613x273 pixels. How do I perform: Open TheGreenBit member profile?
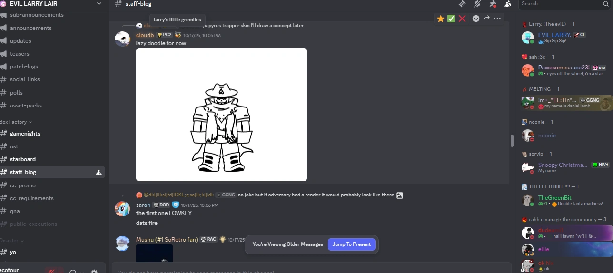click(x=564, y=200)
